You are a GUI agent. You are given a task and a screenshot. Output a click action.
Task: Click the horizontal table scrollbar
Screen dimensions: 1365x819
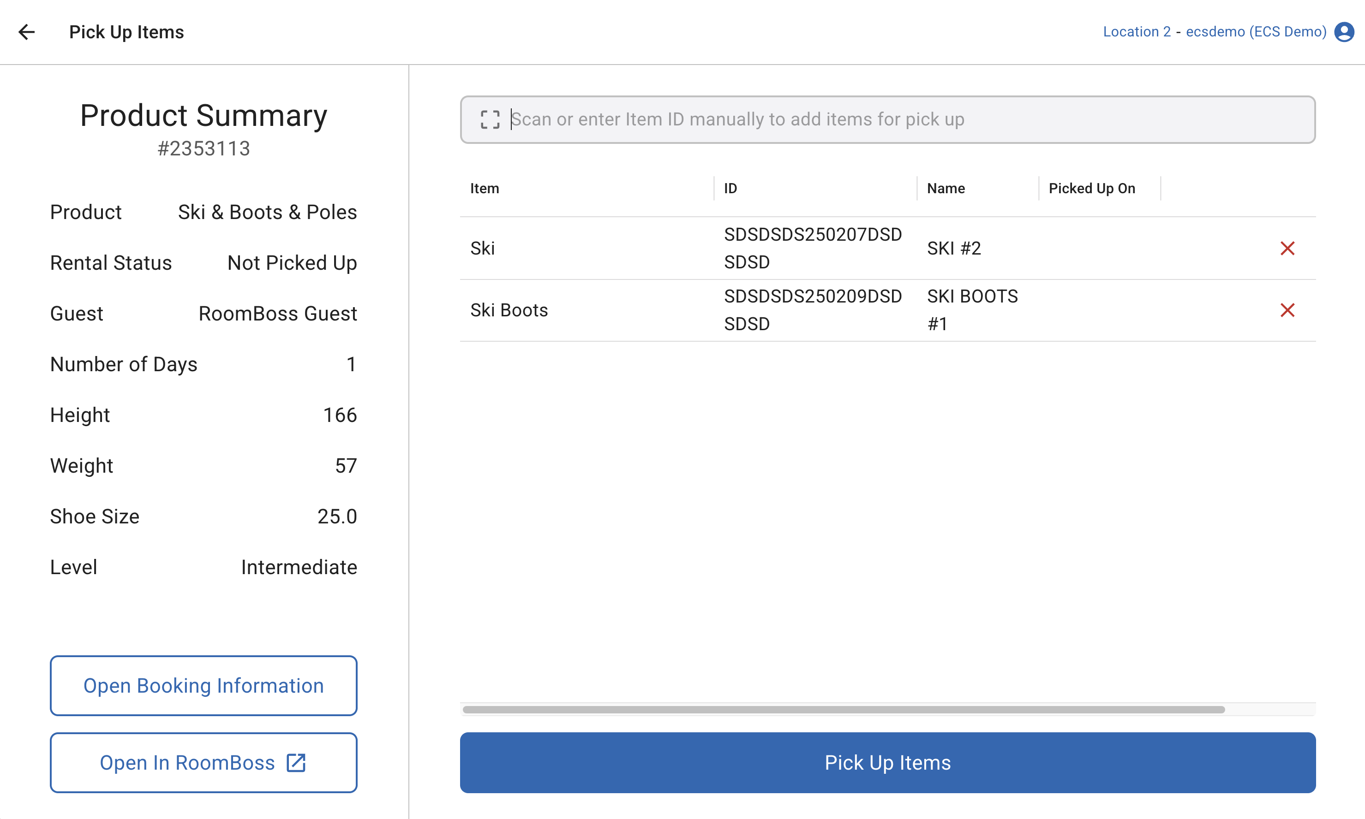pyautogui.click(x=843, y=710)
